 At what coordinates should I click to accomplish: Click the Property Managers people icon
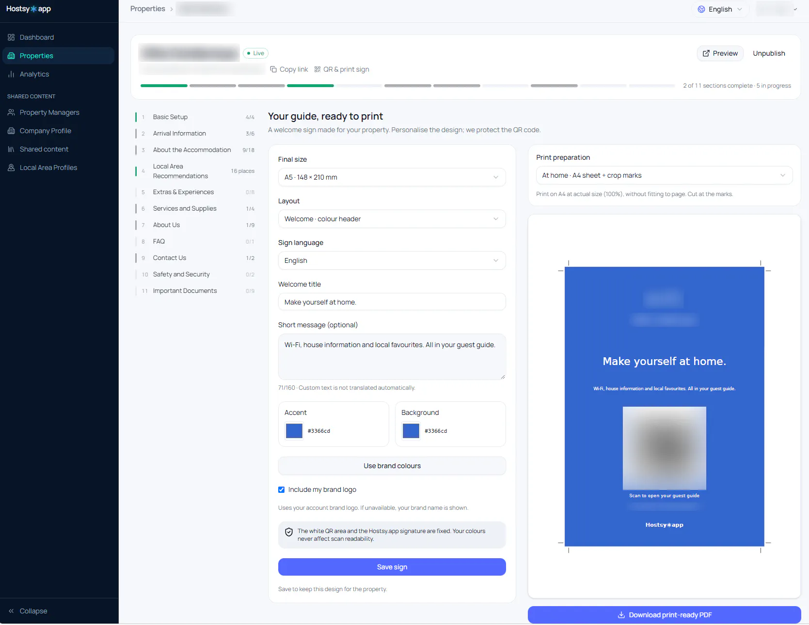click(11, 112)
